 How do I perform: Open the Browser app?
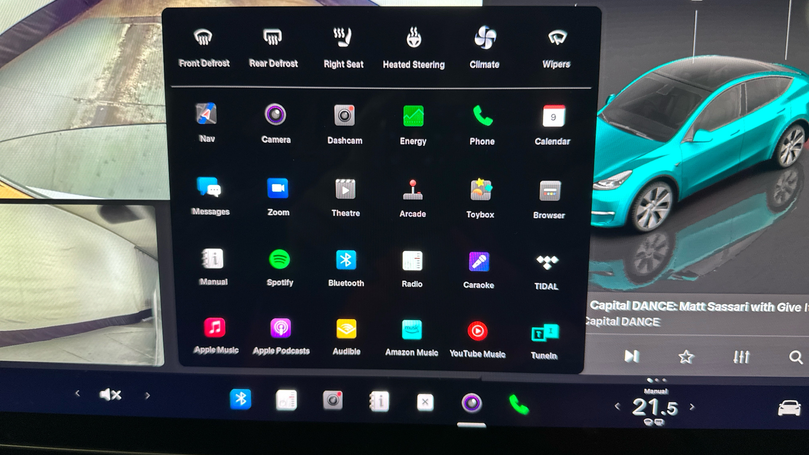click(549, 191)
